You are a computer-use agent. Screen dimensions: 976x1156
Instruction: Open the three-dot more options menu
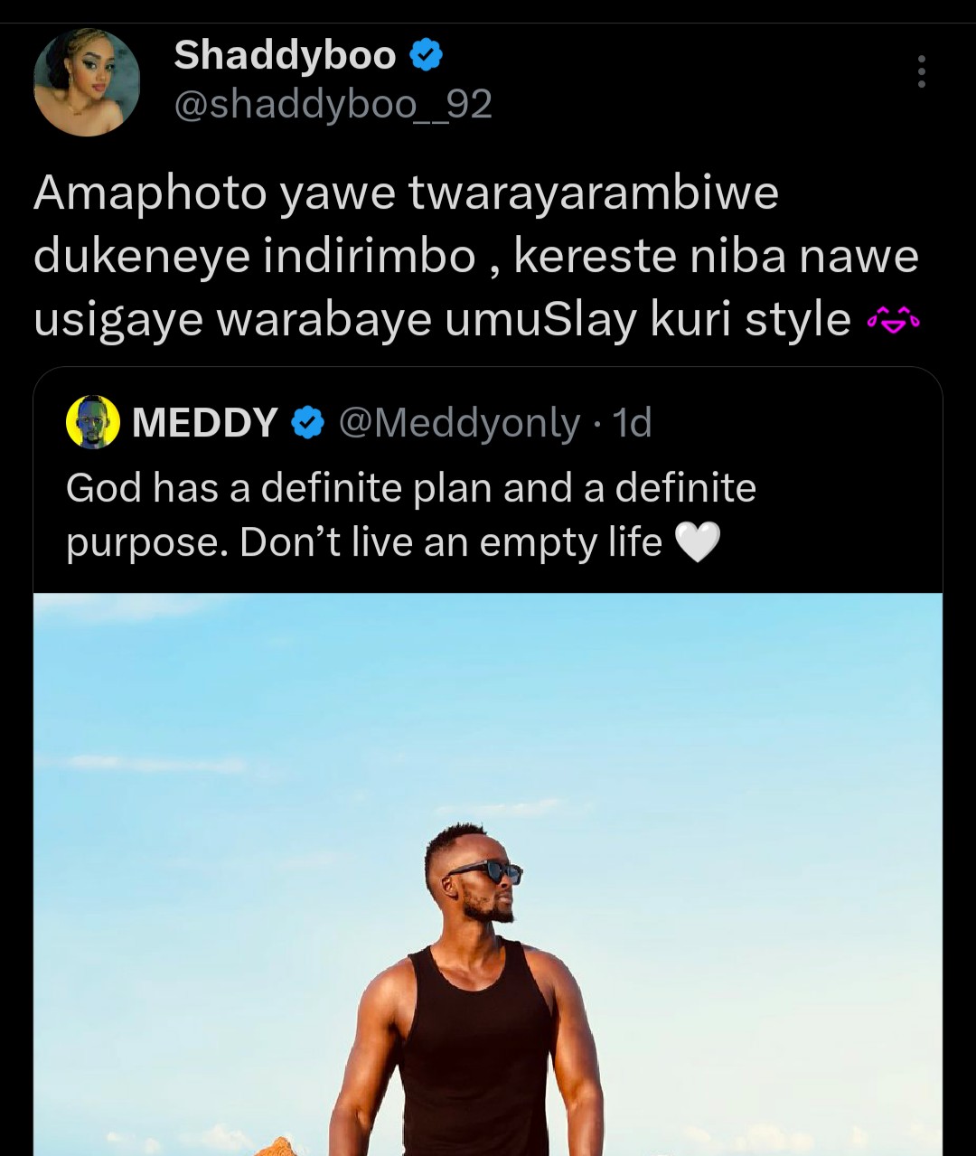click(x=921, y=71)
